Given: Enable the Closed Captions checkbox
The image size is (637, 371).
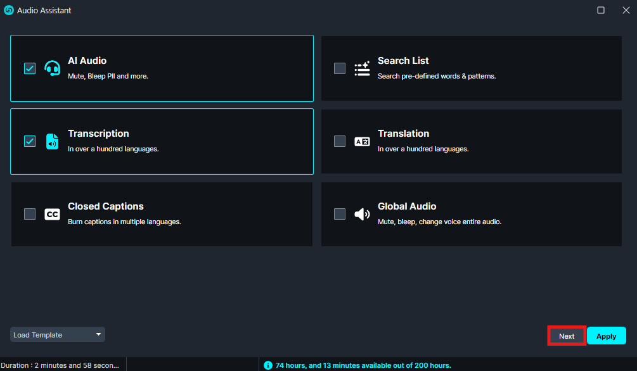Looking at the screenshot, I should [30, 214].
